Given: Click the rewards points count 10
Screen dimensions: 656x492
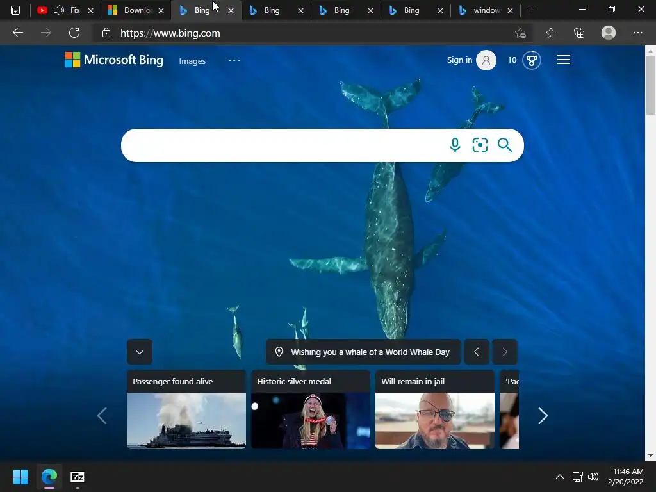Looking at the screenshot, I should click(512, 60).
